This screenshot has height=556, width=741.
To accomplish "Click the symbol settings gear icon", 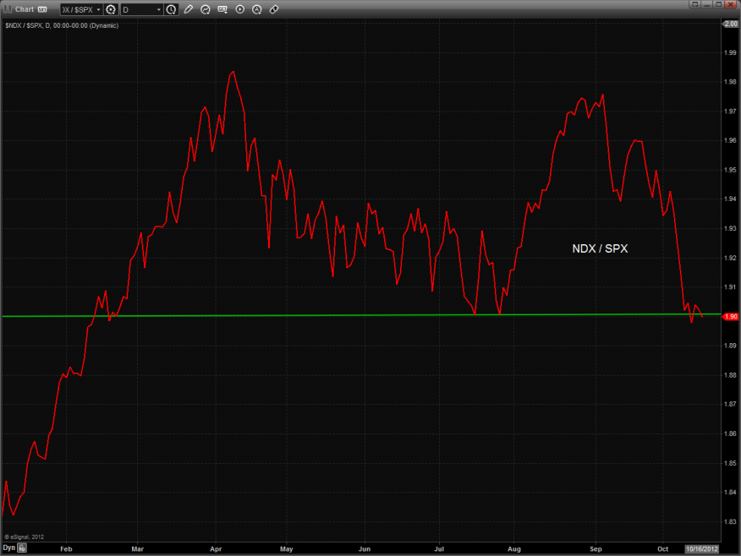I will (110, 9).
